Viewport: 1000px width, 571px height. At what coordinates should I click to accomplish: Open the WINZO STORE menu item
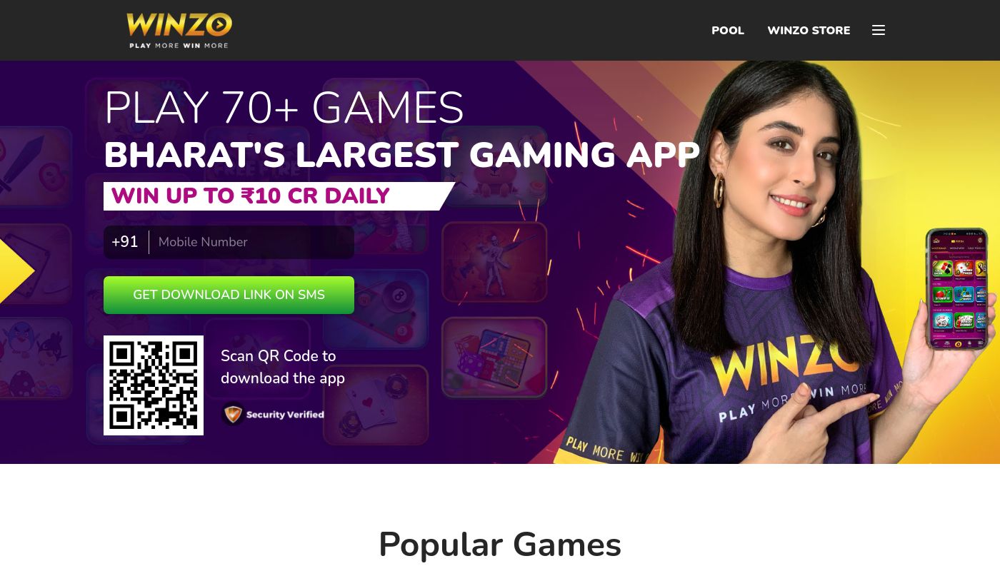point(809,31)
